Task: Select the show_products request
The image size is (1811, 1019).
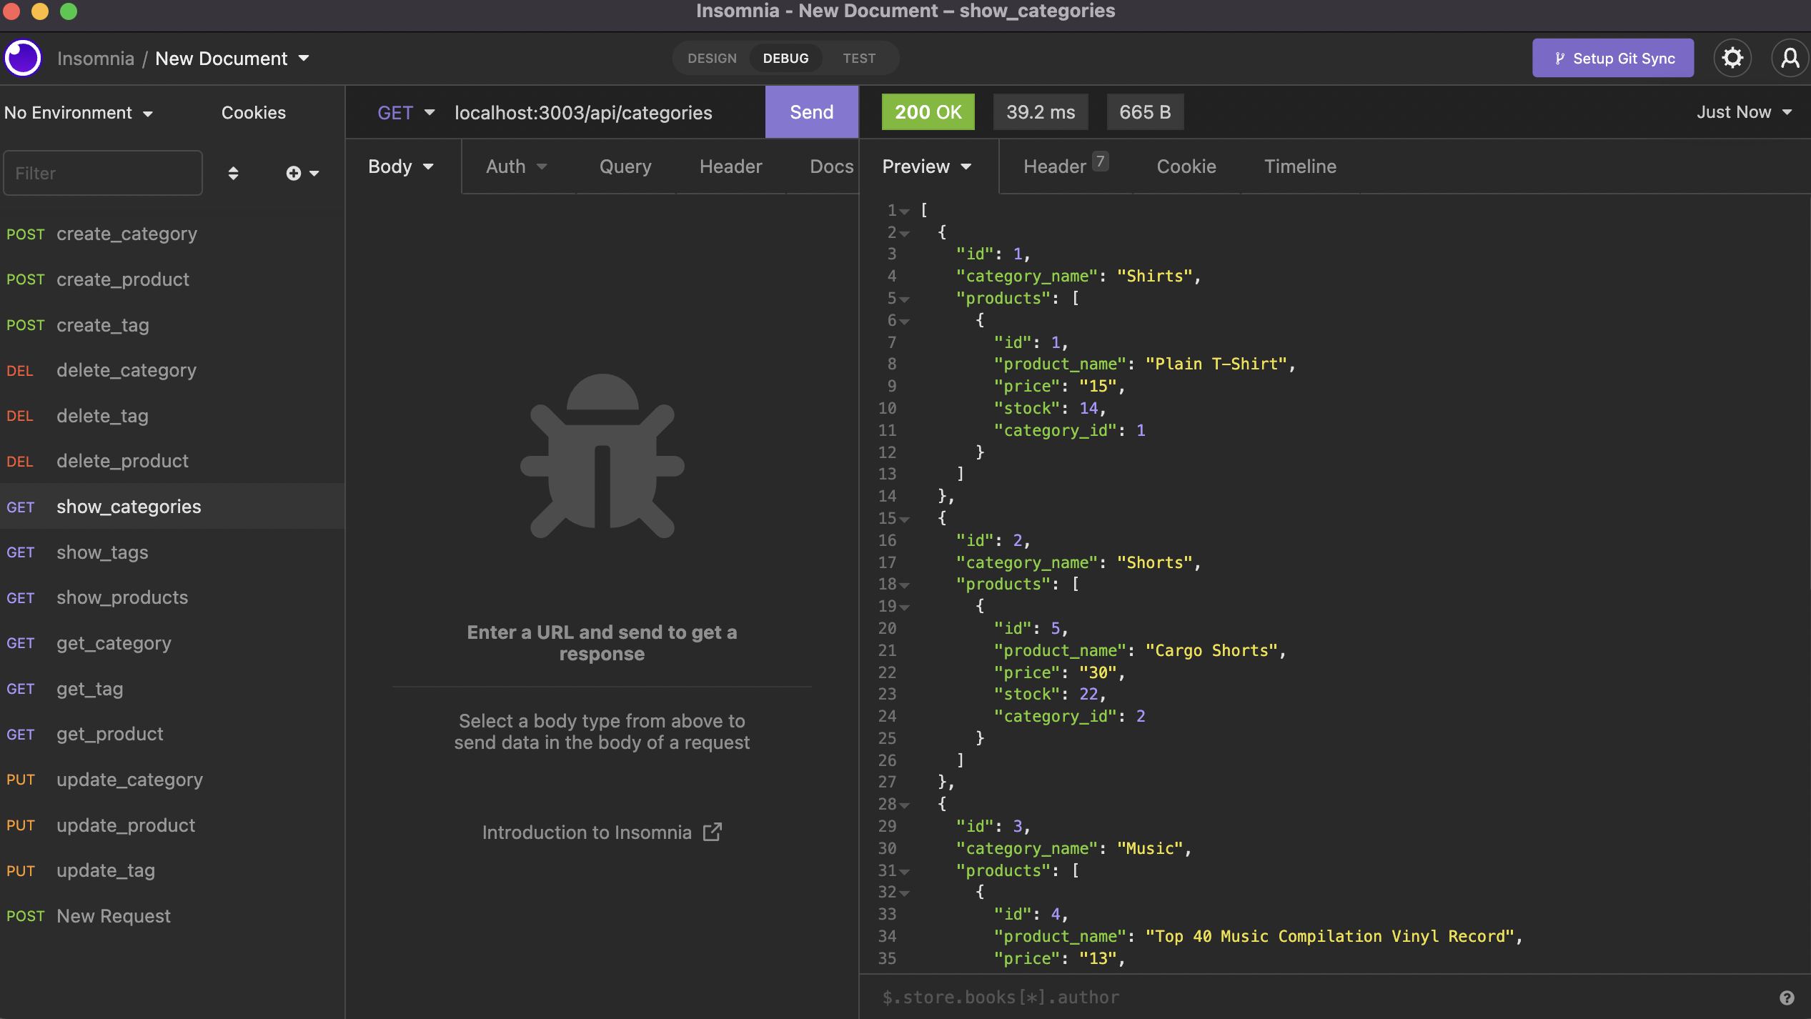Action: click(x=172, y=597)
